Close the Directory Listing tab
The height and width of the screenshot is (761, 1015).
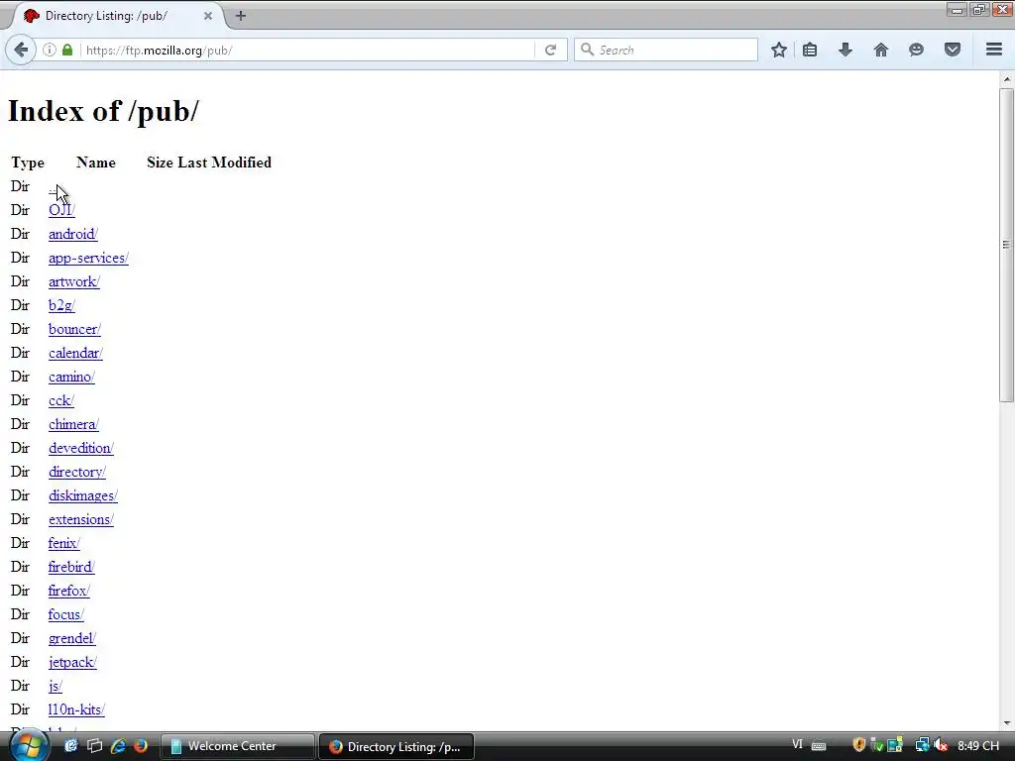(208, 16)
